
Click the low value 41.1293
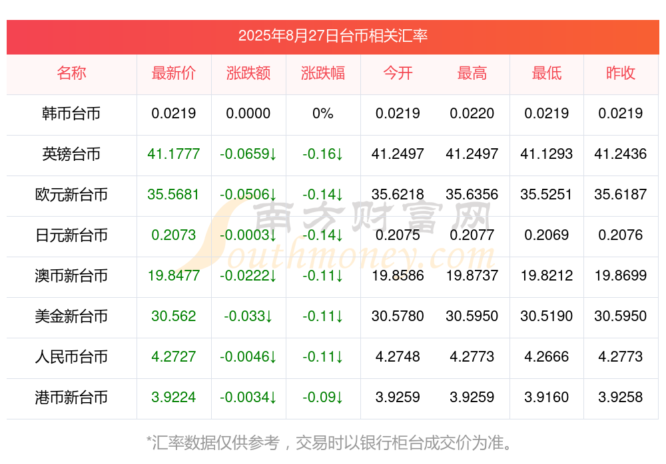point(547,154)
